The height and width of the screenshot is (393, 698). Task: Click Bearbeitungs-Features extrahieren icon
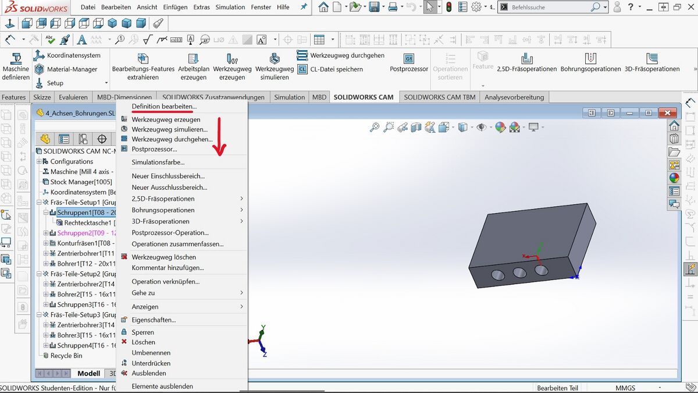pyautogui.click(x=143, y=59)
